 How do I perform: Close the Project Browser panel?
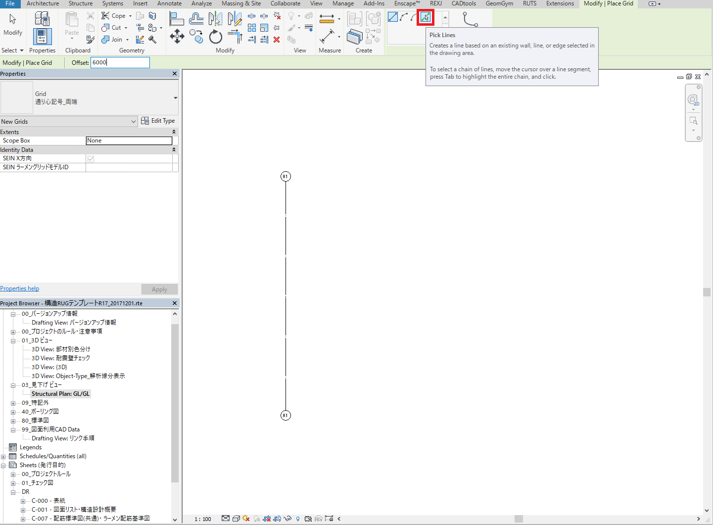click(174, 303)
